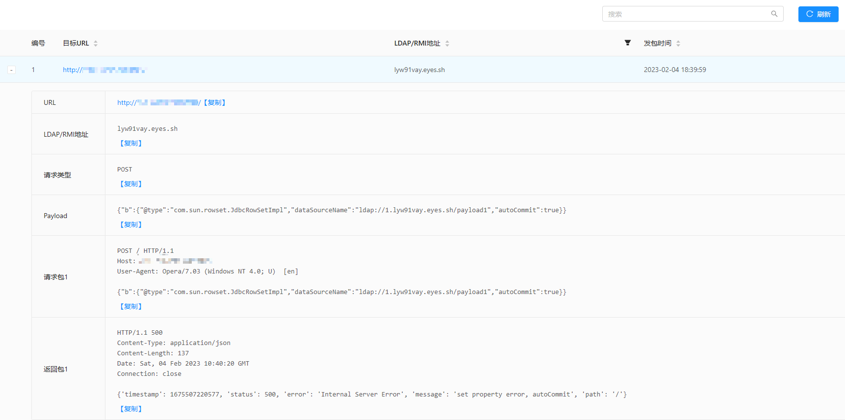
Task: Open the target URL link in row 1
Action: [104, 70]
